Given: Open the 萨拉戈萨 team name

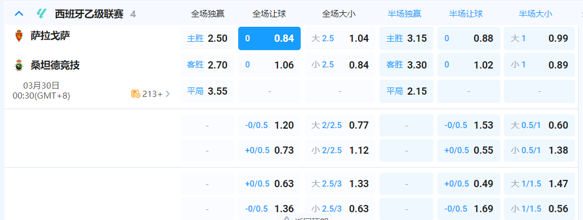Looking at the screenshot, I should (x=50, y=36).
